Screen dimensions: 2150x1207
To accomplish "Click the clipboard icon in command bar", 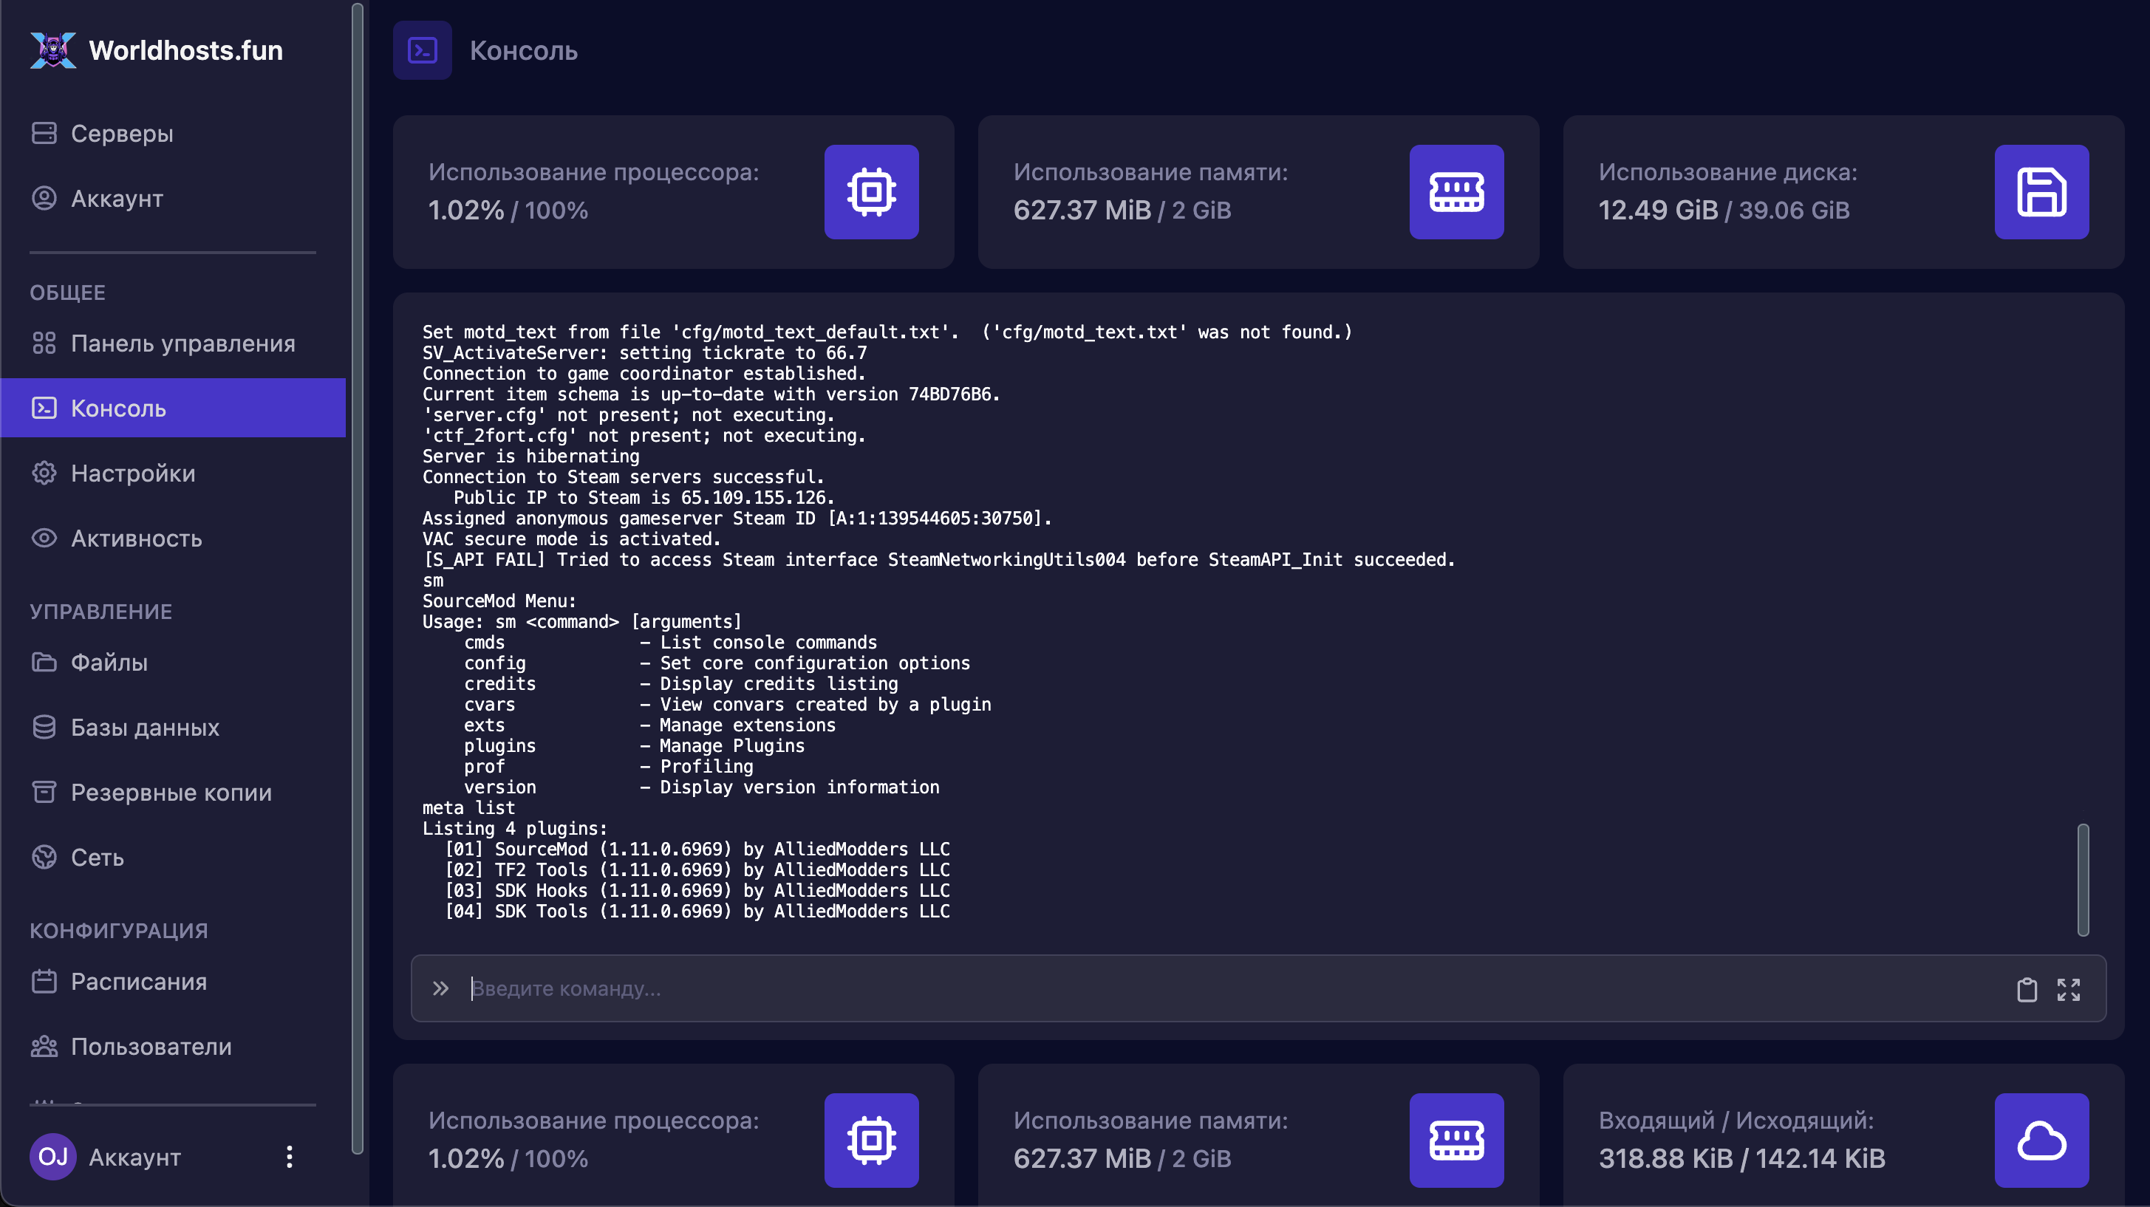I will [2027, 989].
